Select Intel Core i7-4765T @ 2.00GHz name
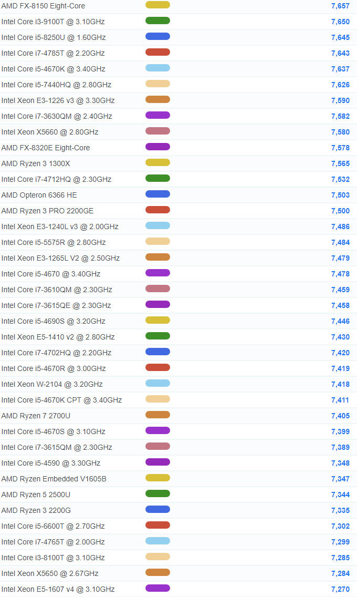 pyautogui.click(x=53, y=542)
